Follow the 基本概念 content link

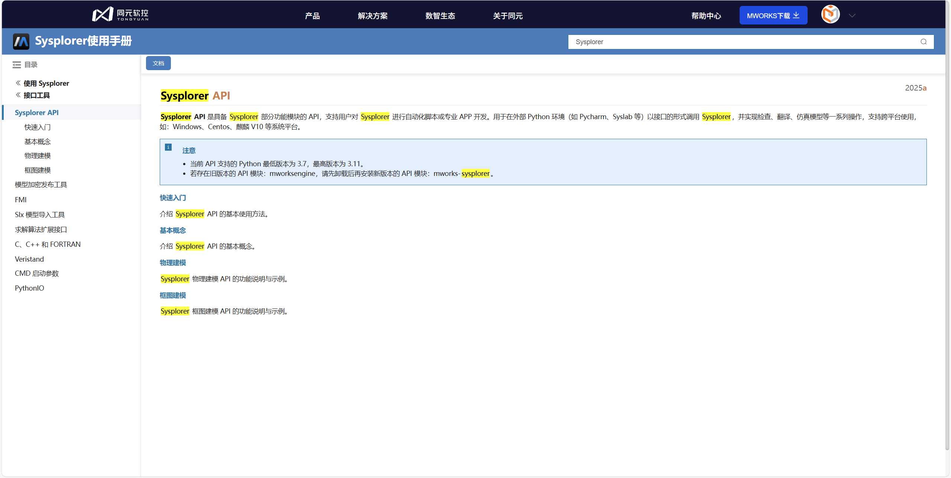click(x=173, y=230)
